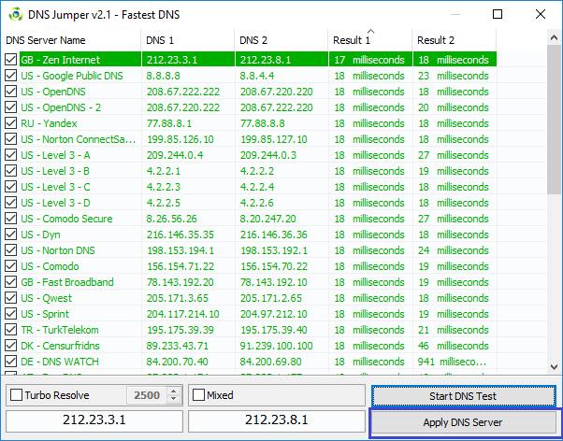Click the 204.117.214.10 DNS 1 cell
The width and height of the screenshot is (563, 441).
(x=182, y=314)
